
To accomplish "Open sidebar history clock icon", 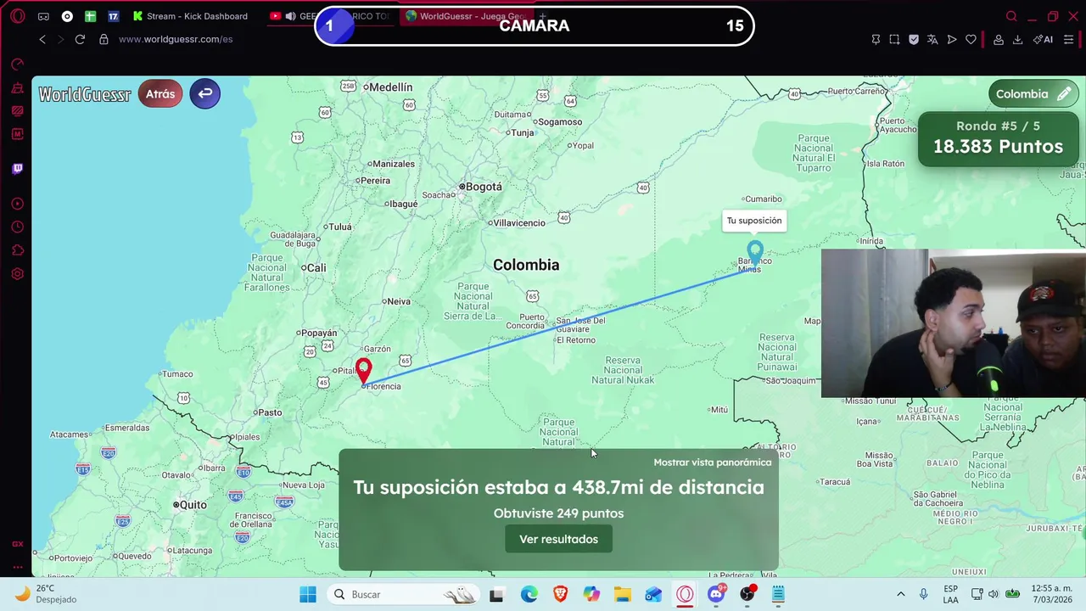I will click(x=17, y=227).
